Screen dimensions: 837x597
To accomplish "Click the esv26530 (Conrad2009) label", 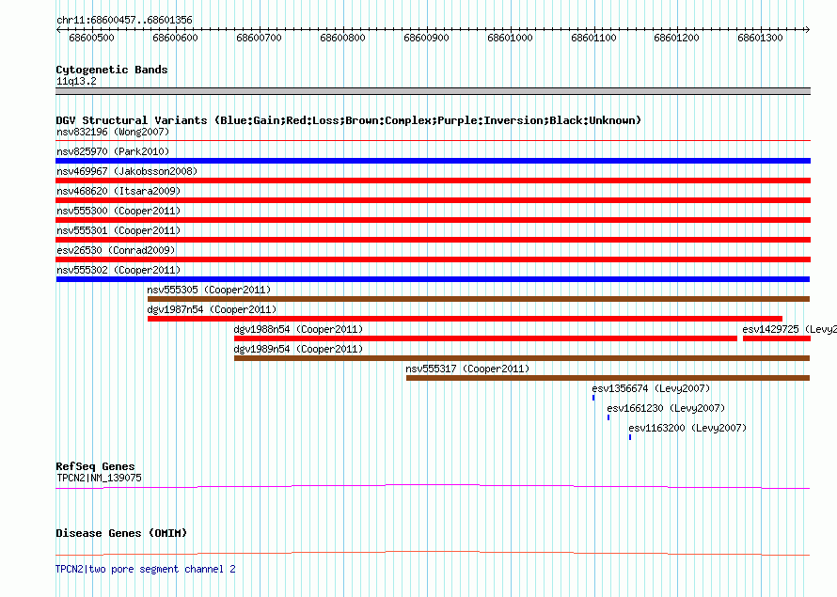I will tap(116, 250).
